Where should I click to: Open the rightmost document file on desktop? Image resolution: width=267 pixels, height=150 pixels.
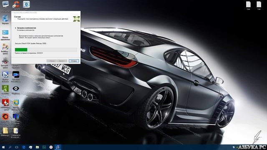[259, 5]
